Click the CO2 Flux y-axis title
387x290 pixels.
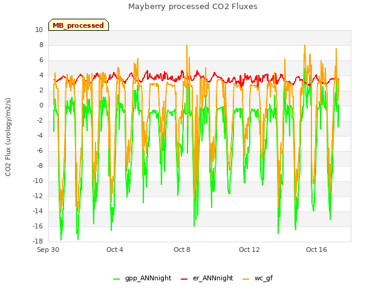8,137
